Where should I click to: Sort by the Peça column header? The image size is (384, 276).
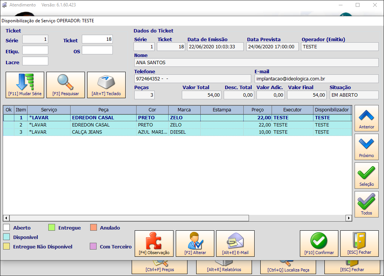pyautogui.click(x=103, y=110)
